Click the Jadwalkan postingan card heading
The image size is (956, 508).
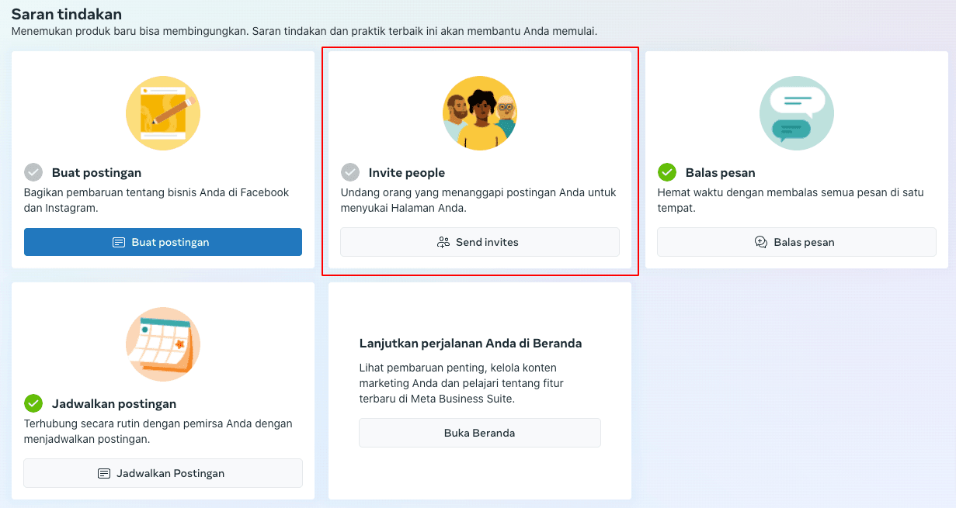pos(113,404)
